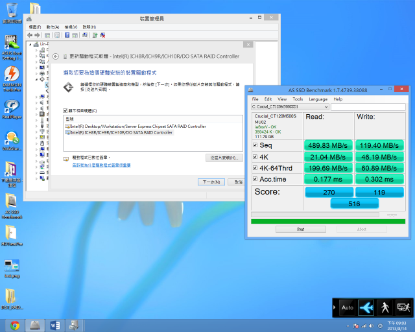Screen dimensions: 415x332
Task: Open the blue driver signing help link
Action: (x=101, y=165)
